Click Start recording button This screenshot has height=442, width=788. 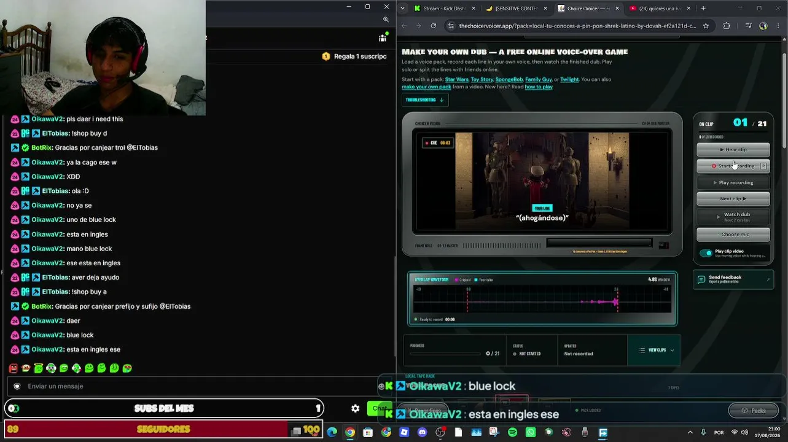point(733,166)
